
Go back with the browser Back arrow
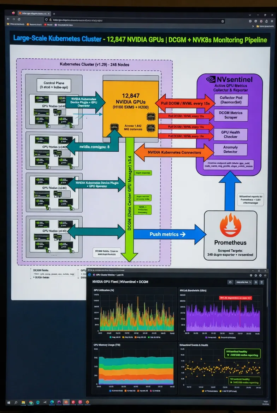[8, 19]
